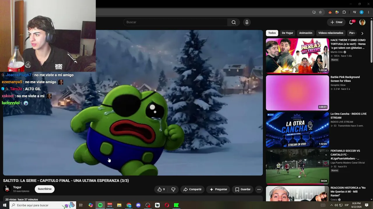
Task: Open the Yogur channel avatar
Action: coord(7,189)
